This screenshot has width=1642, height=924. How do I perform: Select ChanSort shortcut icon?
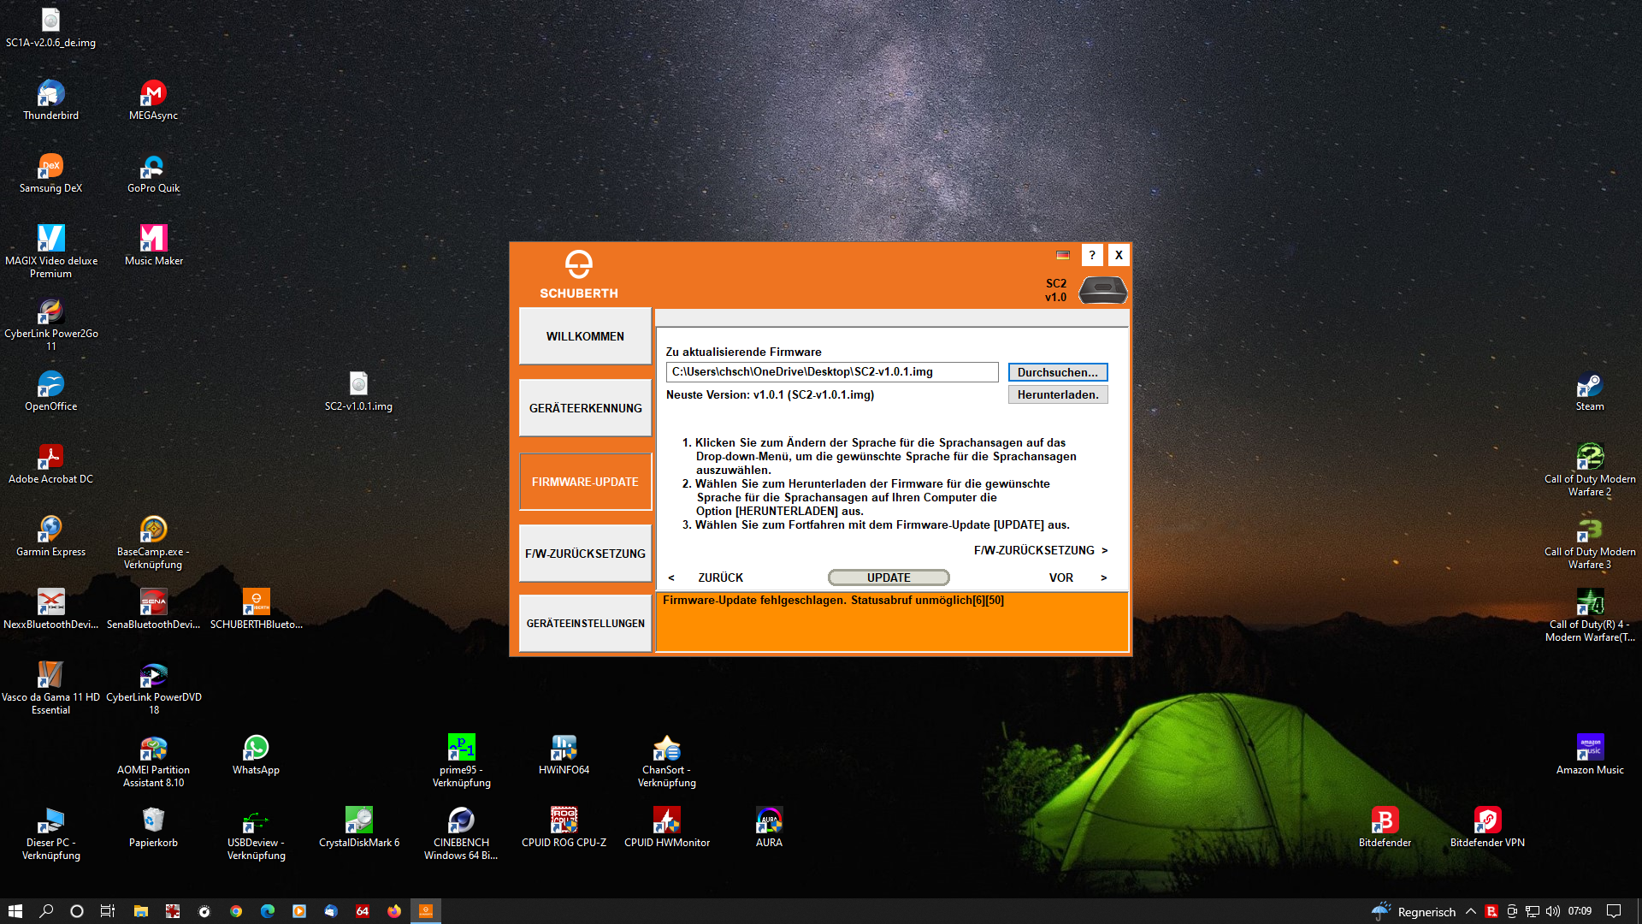[666, 761]
